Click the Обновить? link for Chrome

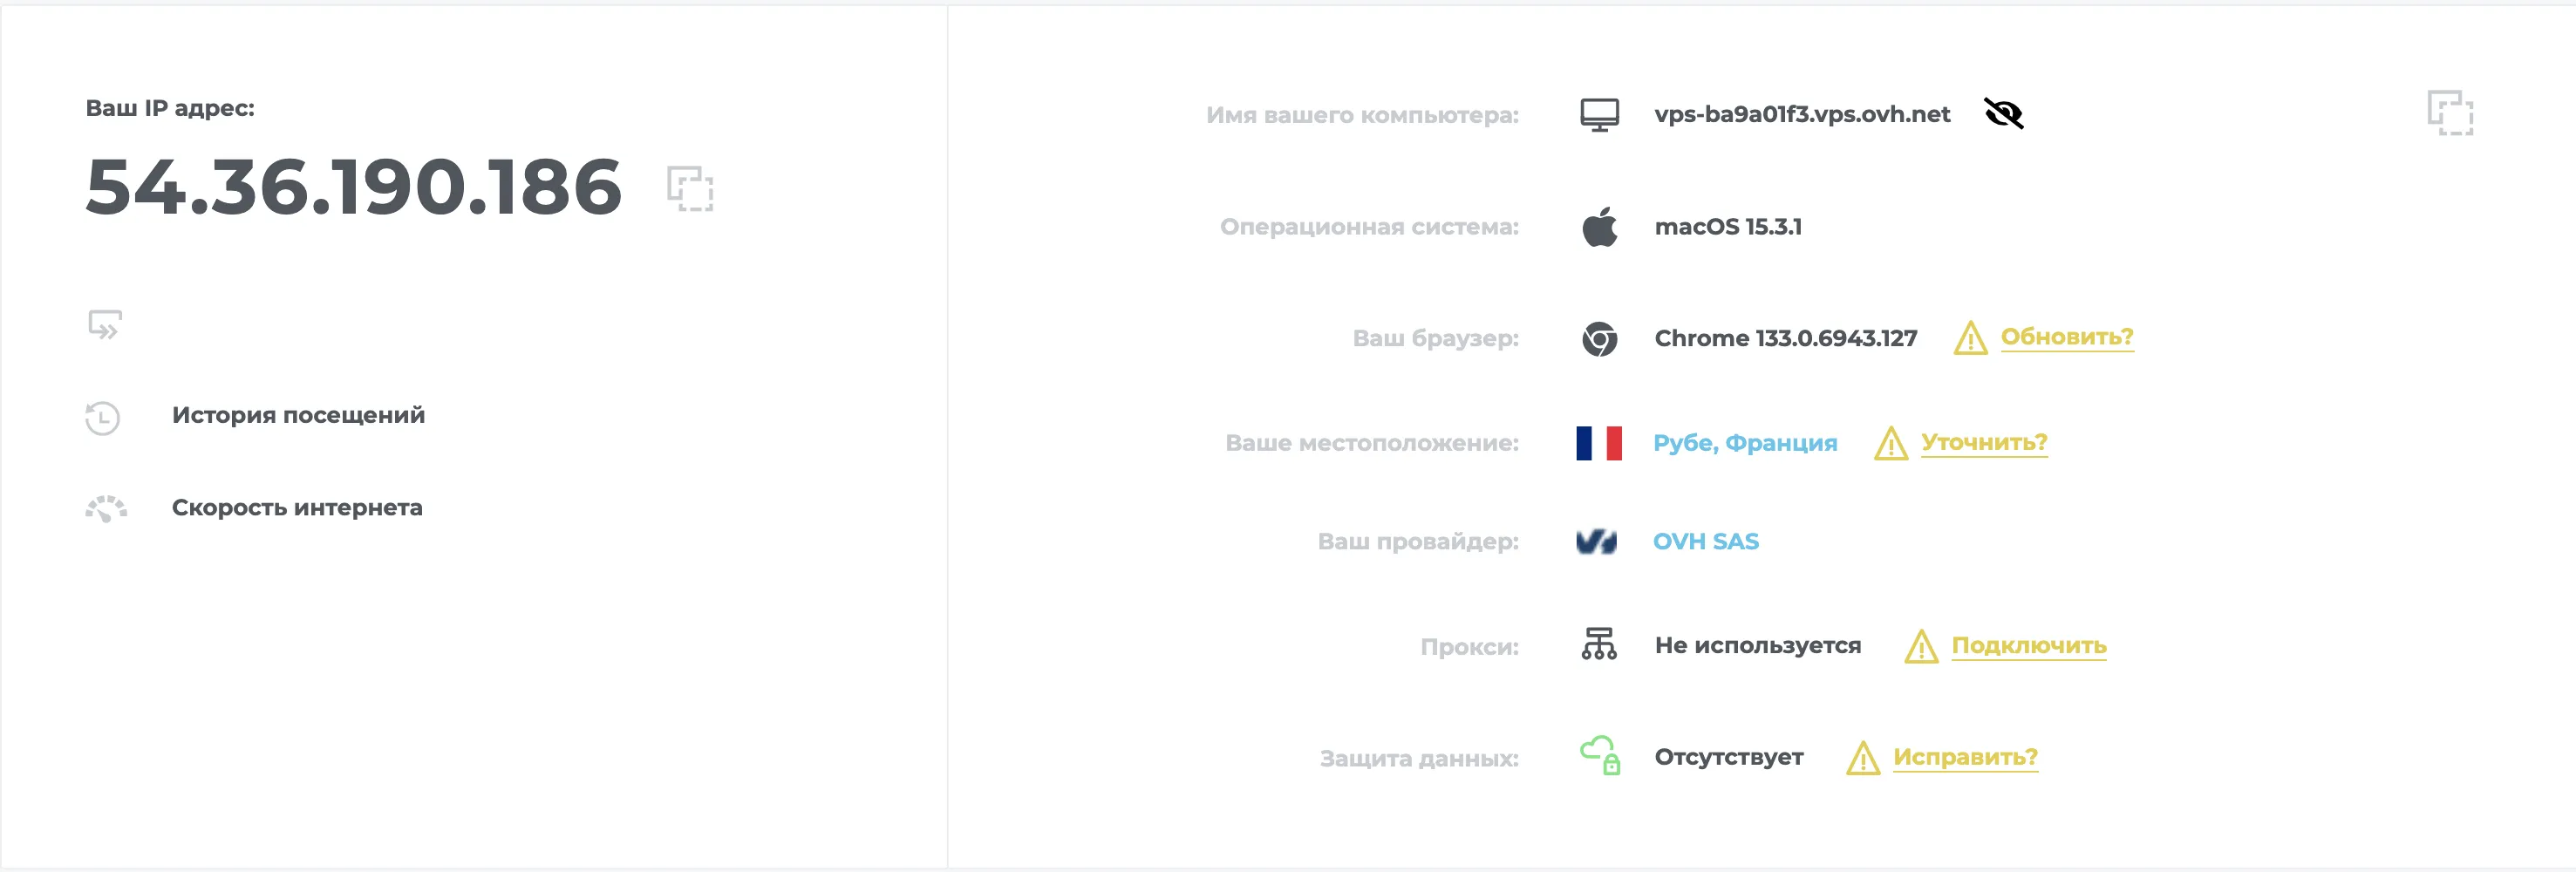coord(2067,337)
